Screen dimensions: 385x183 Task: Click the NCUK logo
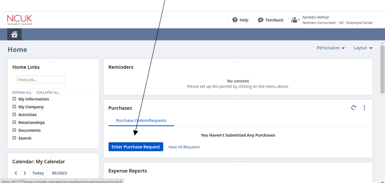[x=19, y=19]
